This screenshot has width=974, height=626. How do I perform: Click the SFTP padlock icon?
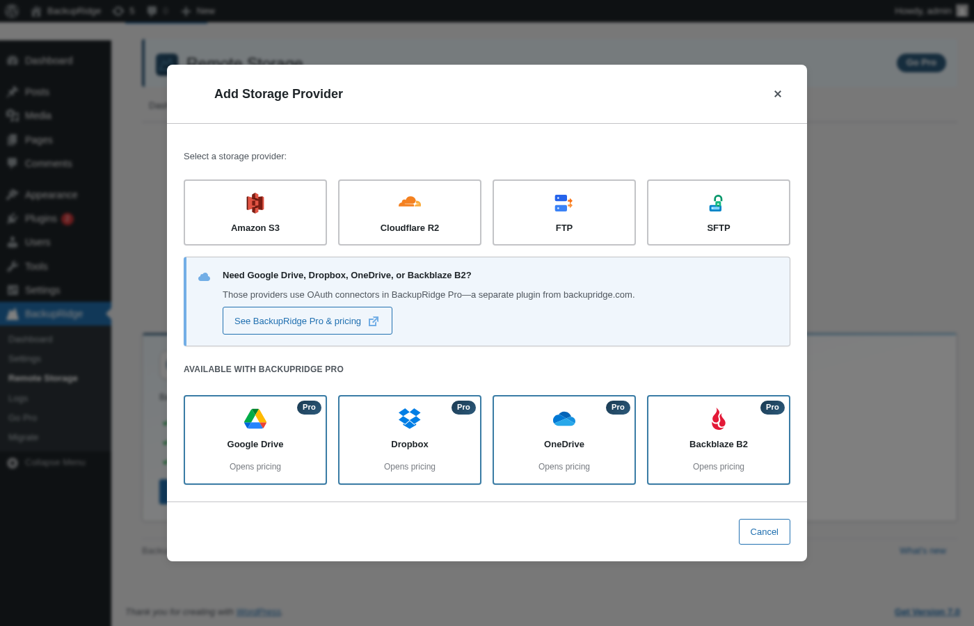click(x=716, y=203)
